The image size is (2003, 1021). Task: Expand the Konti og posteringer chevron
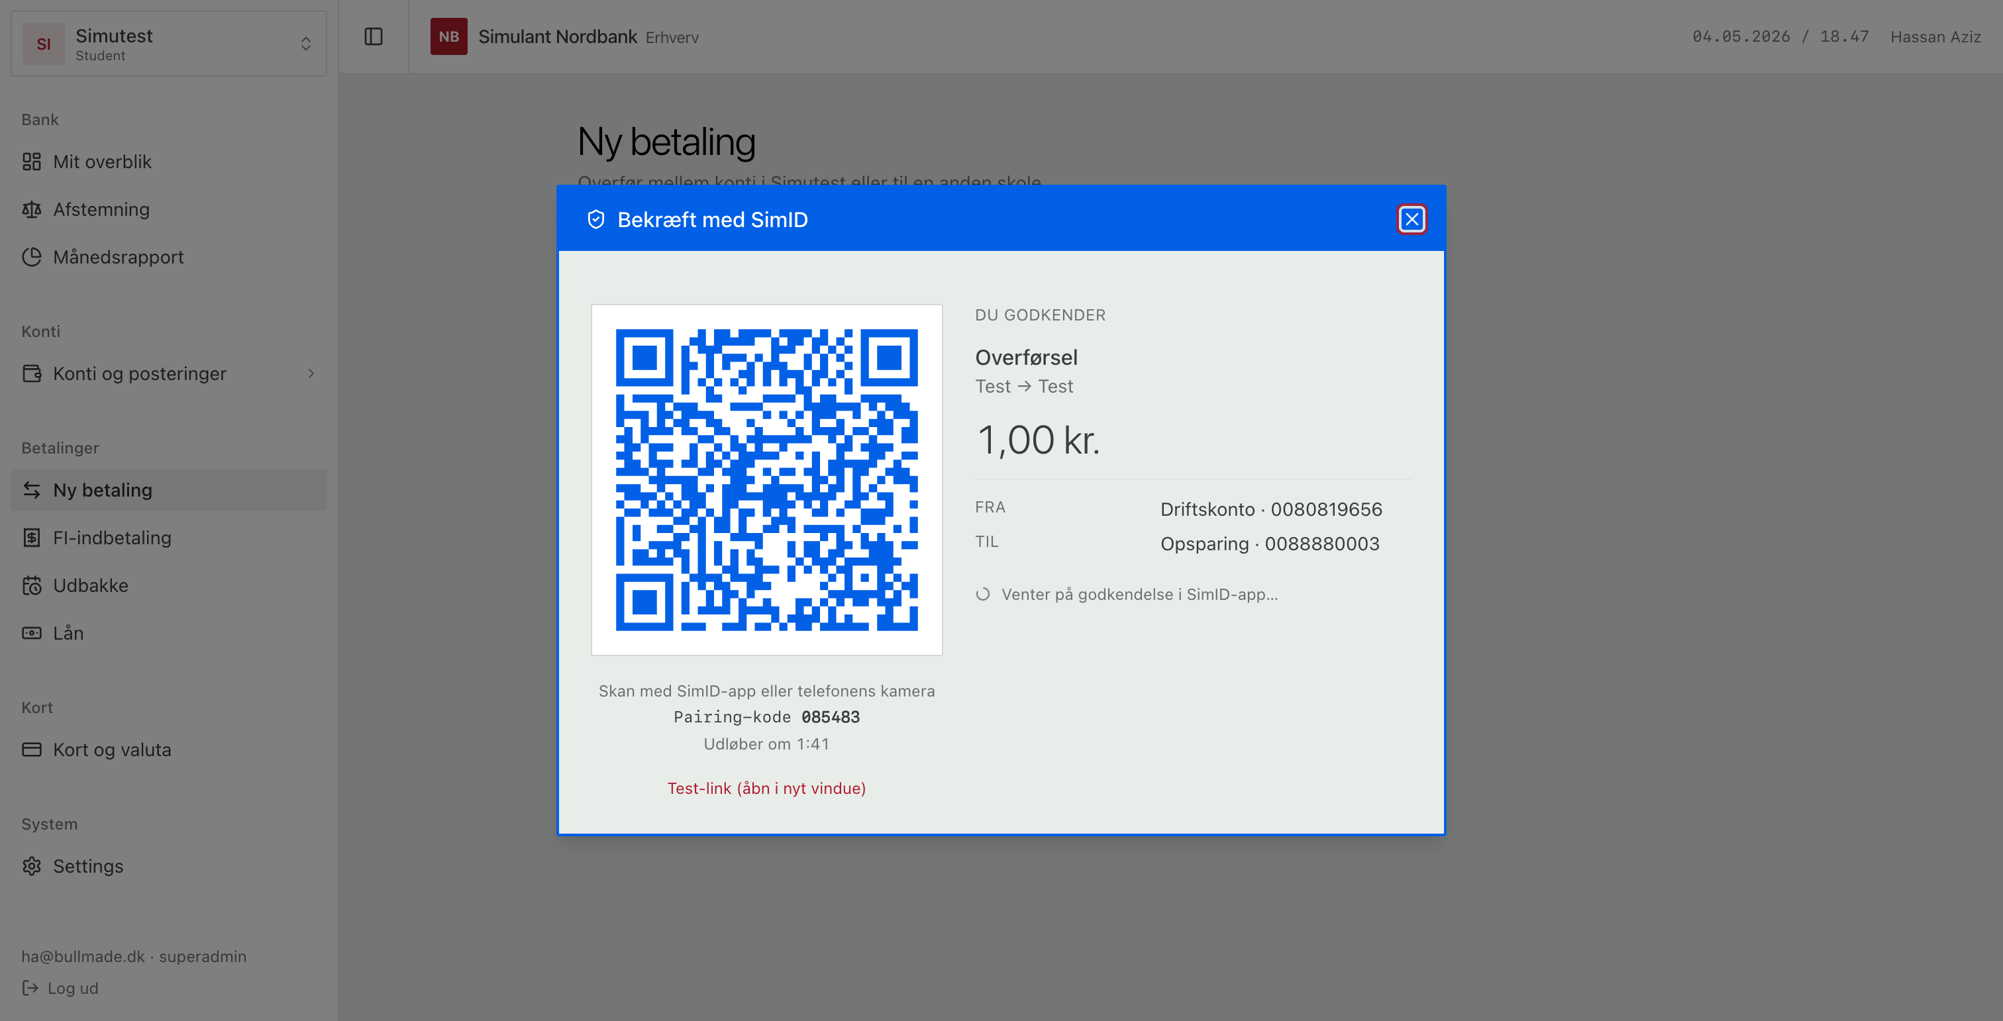click(x=311, y=373)
